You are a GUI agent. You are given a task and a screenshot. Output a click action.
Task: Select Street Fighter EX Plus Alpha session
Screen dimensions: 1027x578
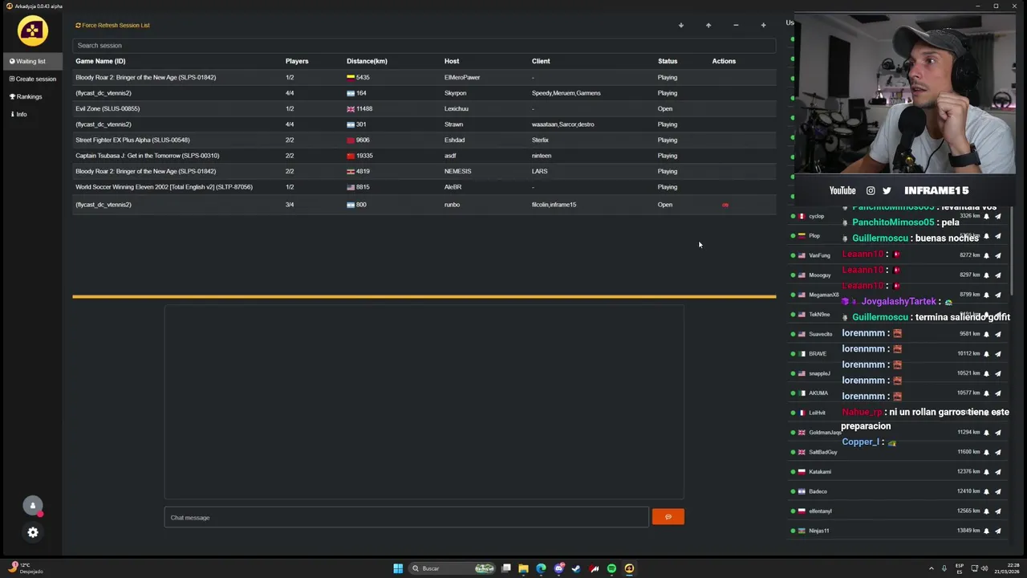click(424, 140)
